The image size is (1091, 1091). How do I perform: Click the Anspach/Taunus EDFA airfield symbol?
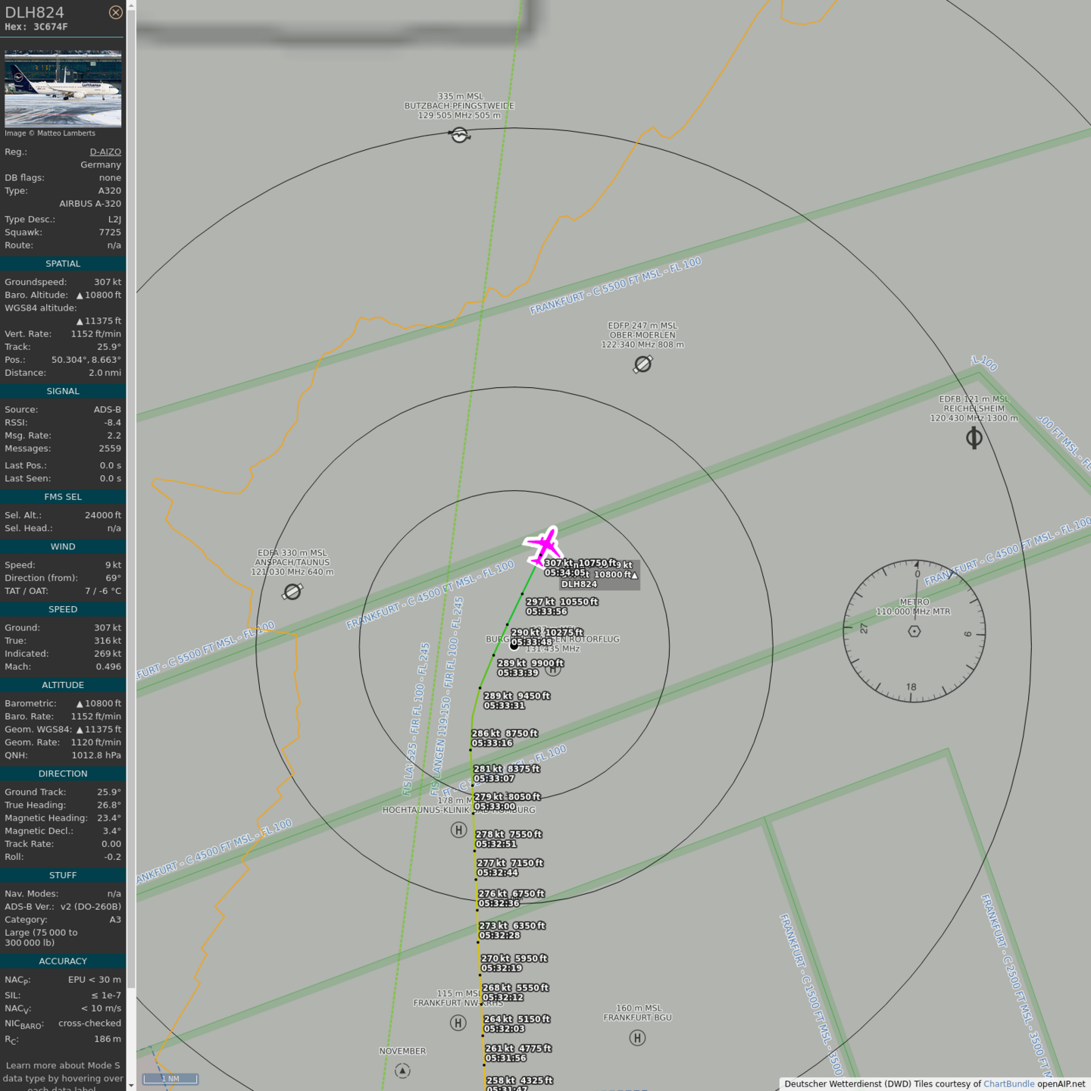coord(292,592)
